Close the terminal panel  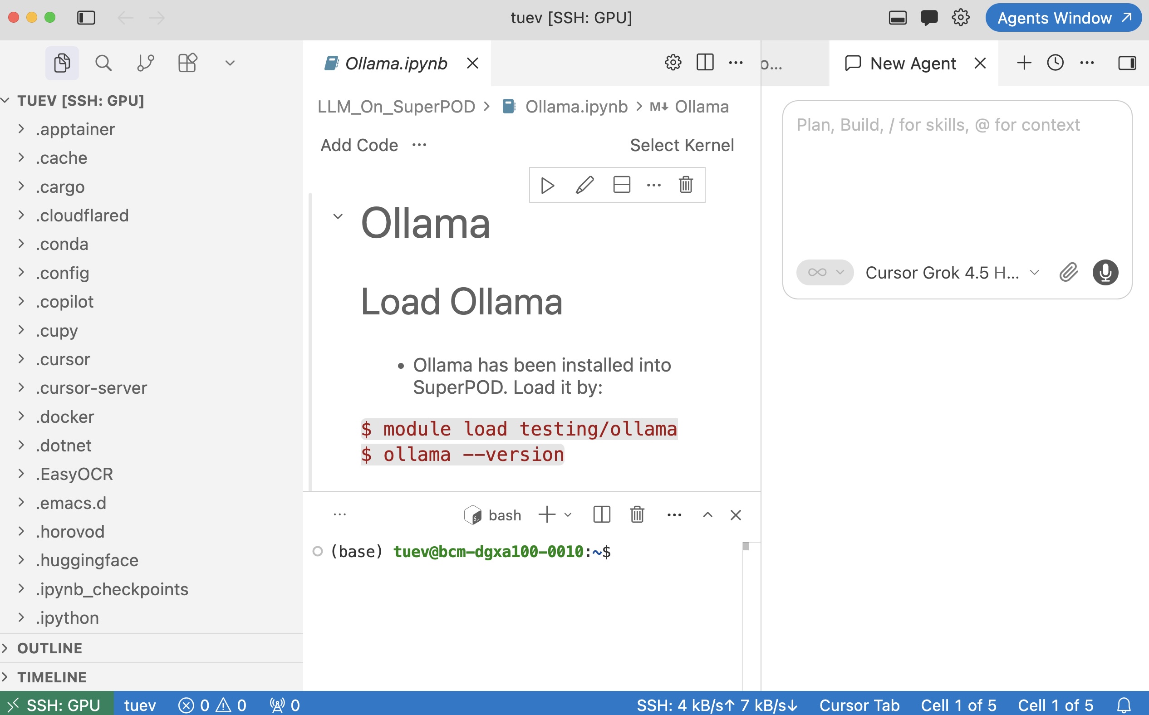click(x=736, y=515)
